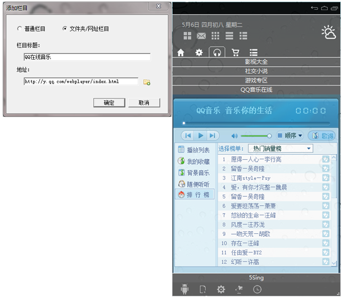Click add icon for 任由爱-BY2 row
The width and height of the screenshot is (343, 298).
pos(326,252)
